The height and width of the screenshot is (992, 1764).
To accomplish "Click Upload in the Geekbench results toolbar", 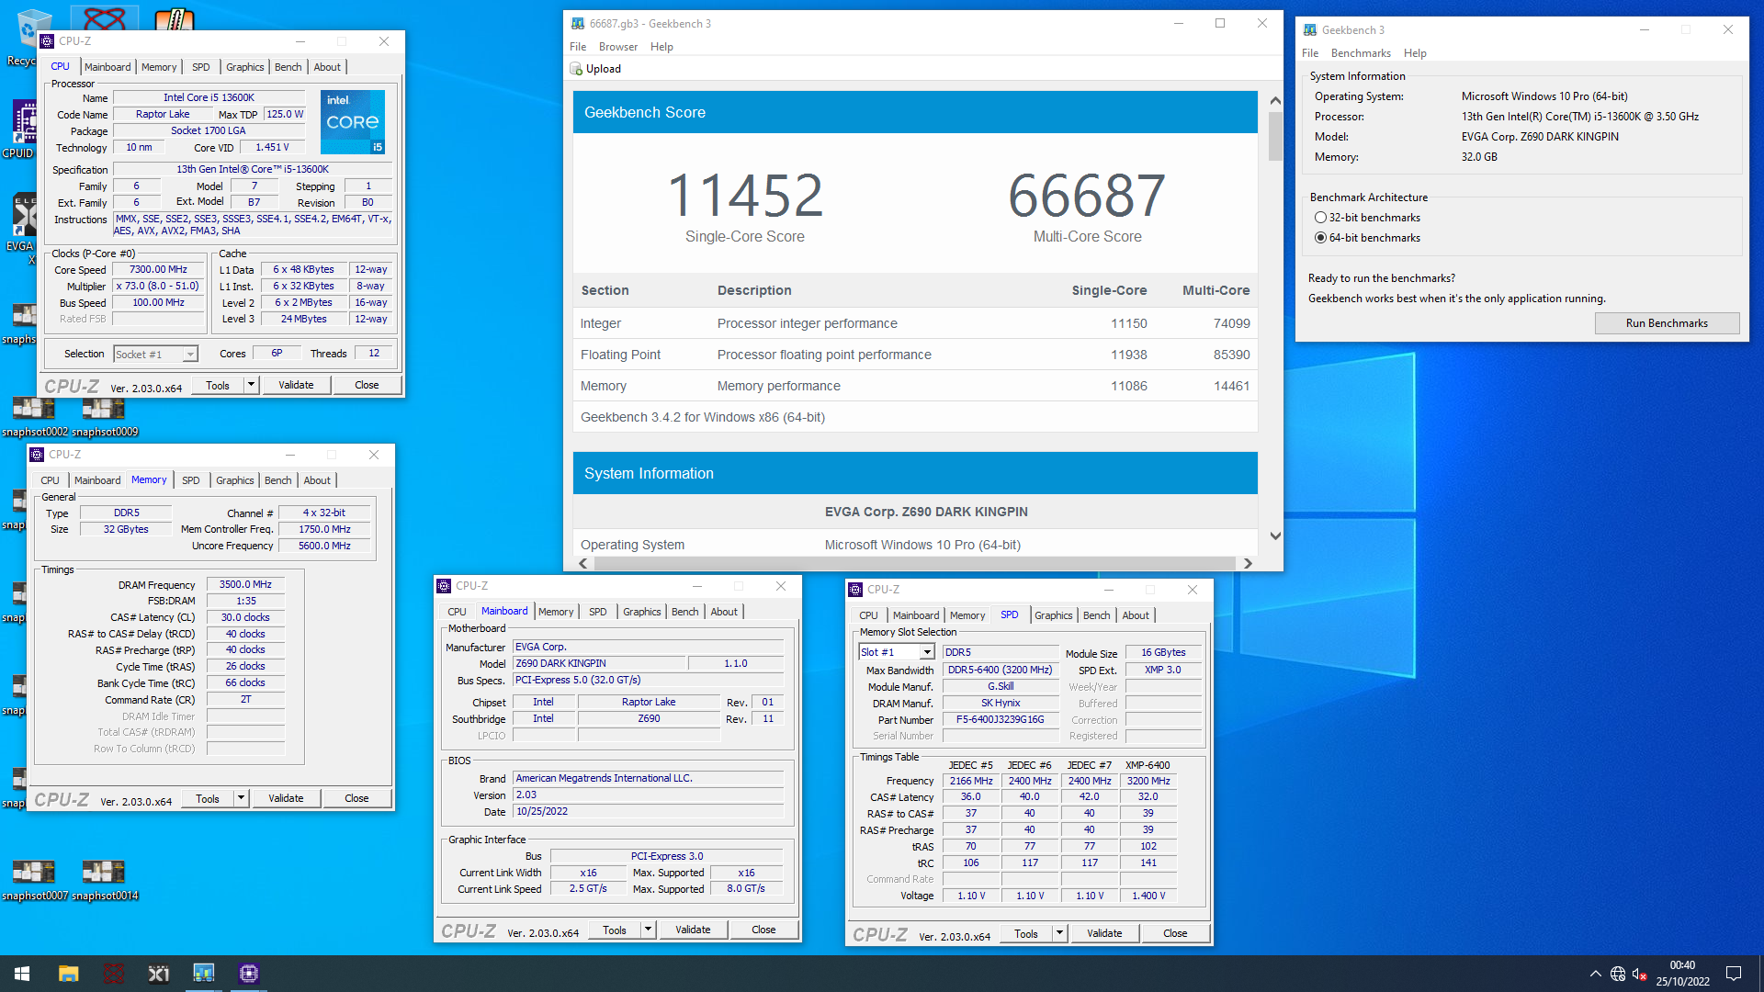I will point(595,69).
